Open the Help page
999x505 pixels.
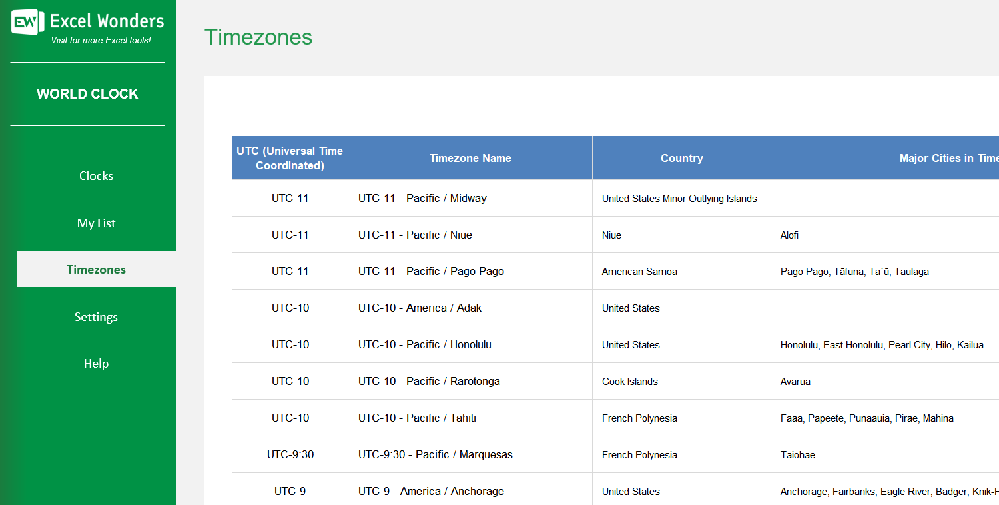(96, 364)
